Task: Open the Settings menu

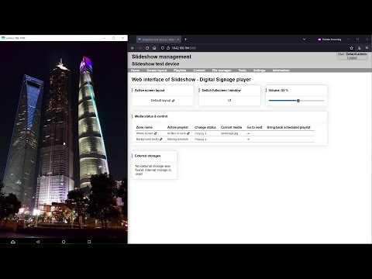Action: [x=259, y=71]
